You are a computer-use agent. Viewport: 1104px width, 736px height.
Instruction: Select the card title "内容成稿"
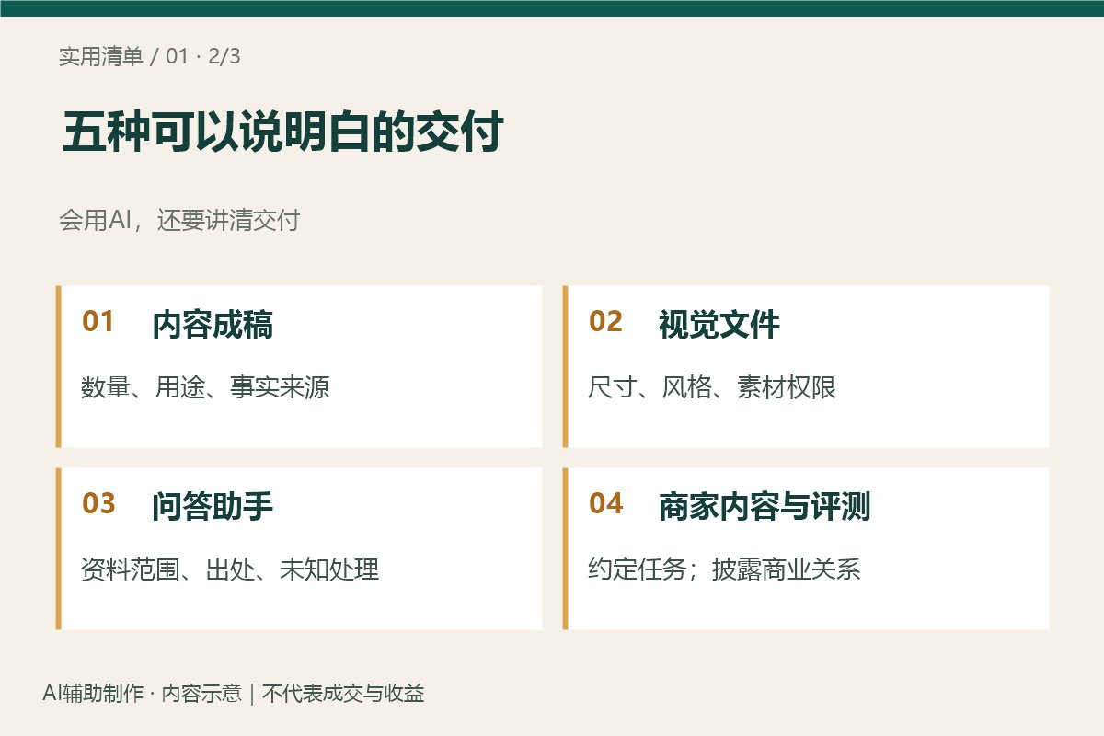point(213,326)
